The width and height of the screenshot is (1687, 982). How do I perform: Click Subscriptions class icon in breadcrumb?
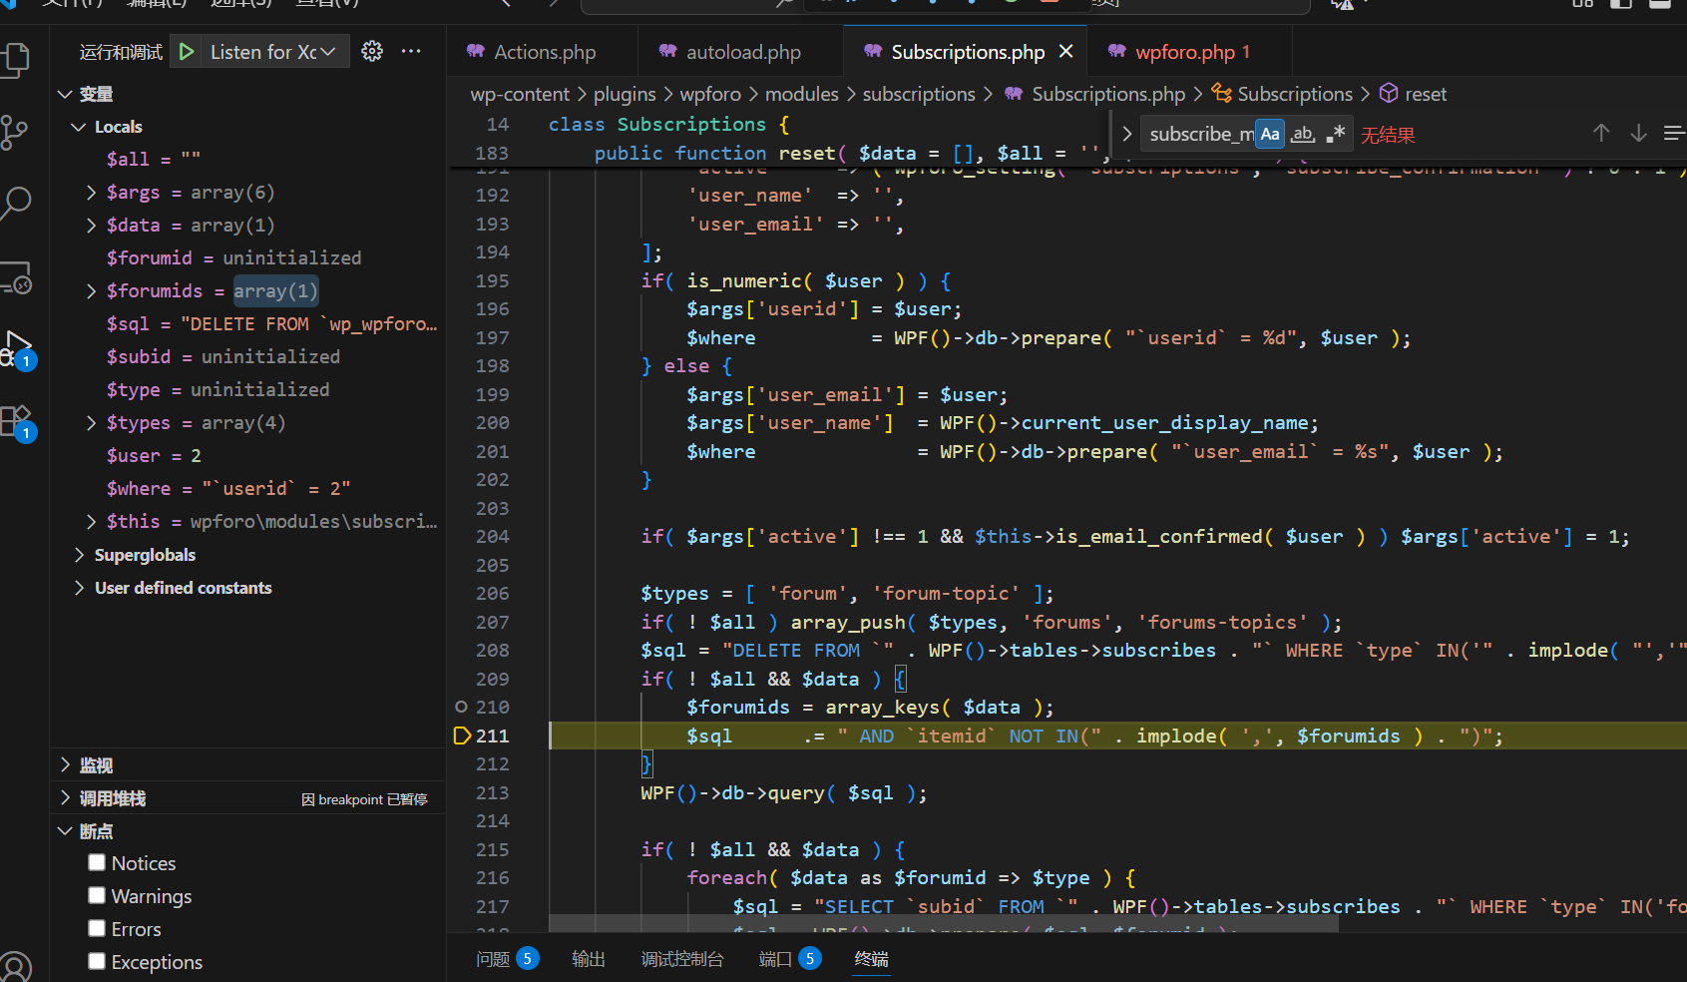click(x=1221, y=93)
